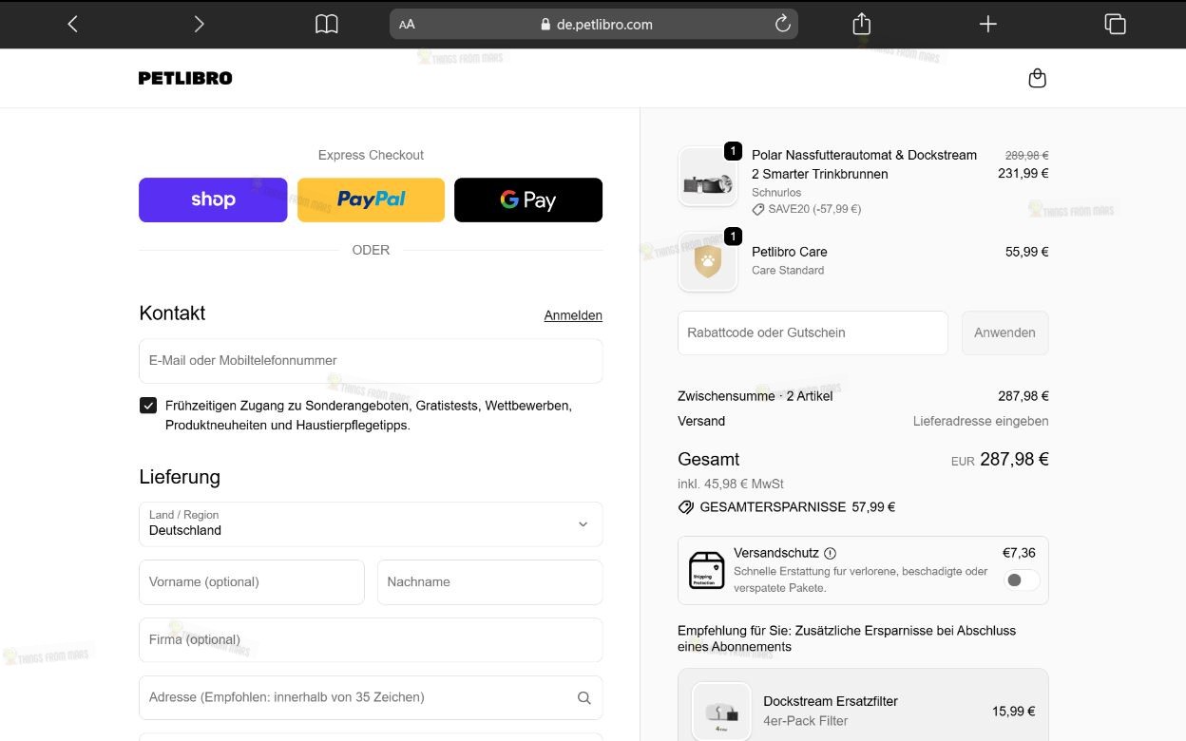The height and width of the screenshot is (741, 1186).
Task: Enable the Versandschutz toggle switch
Action: 1022,579
